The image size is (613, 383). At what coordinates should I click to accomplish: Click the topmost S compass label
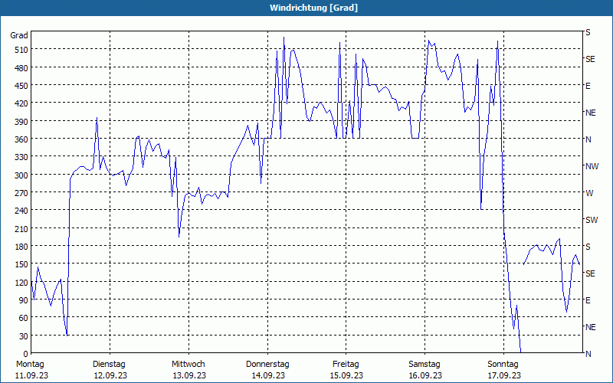[588, 32]
